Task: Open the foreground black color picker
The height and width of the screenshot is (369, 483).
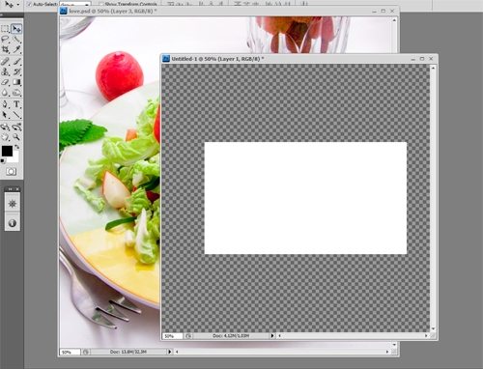Action: tap(7, 151)
